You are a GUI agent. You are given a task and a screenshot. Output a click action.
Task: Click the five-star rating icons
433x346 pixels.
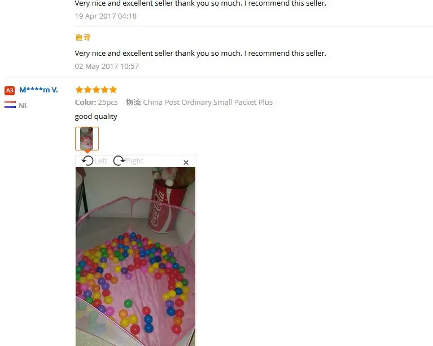[x=96, y=90]
